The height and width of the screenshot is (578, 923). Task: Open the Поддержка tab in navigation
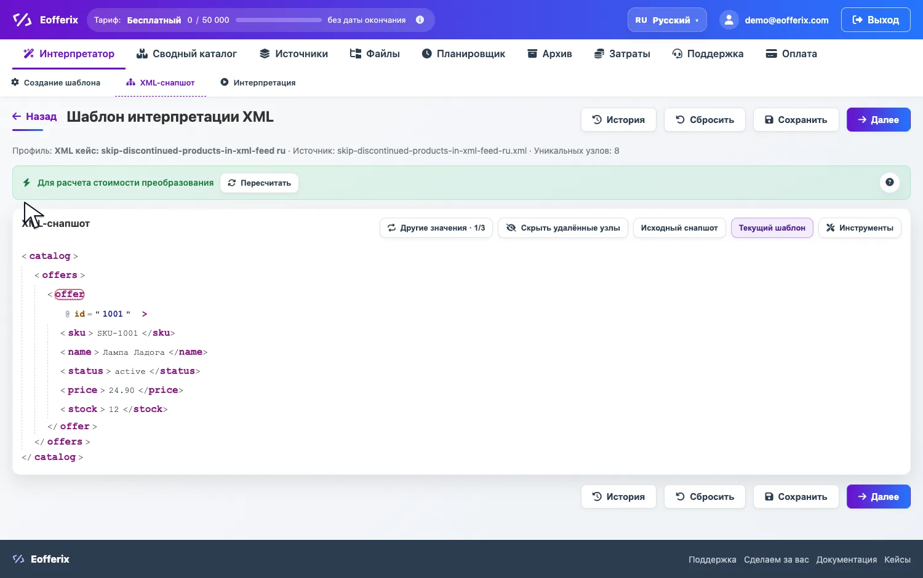pyautogui.click(x=708, y=53)
